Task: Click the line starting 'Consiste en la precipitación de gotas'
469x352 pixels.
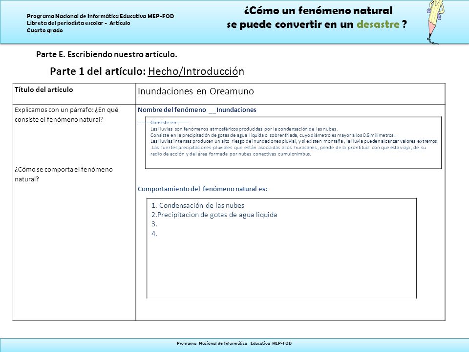Action: [273, 135]
